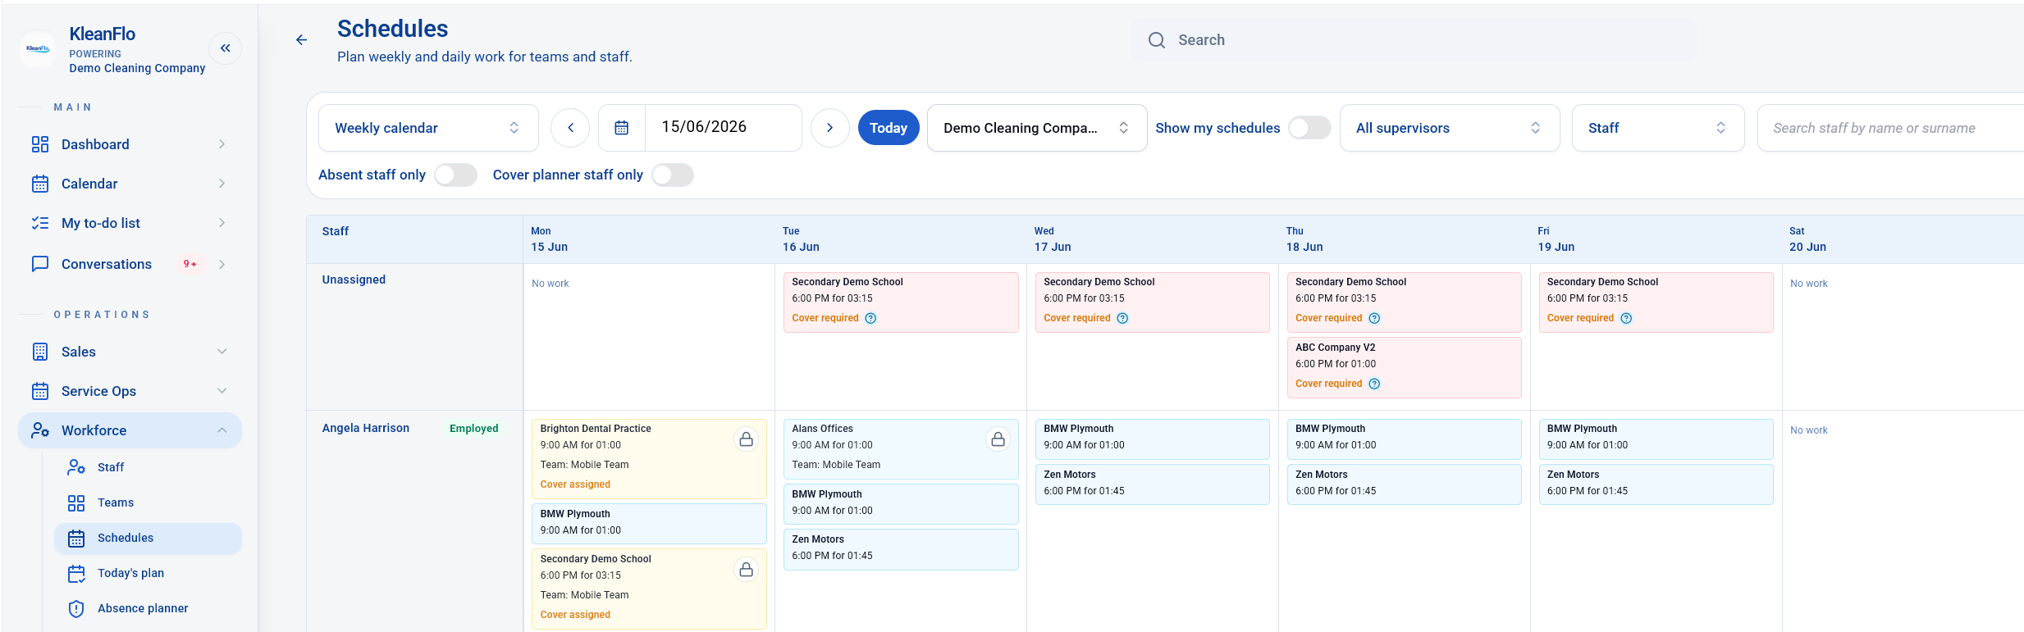
Task: Click help icon on Thursday Secondary Demo School
Action: coord(1374,318)
